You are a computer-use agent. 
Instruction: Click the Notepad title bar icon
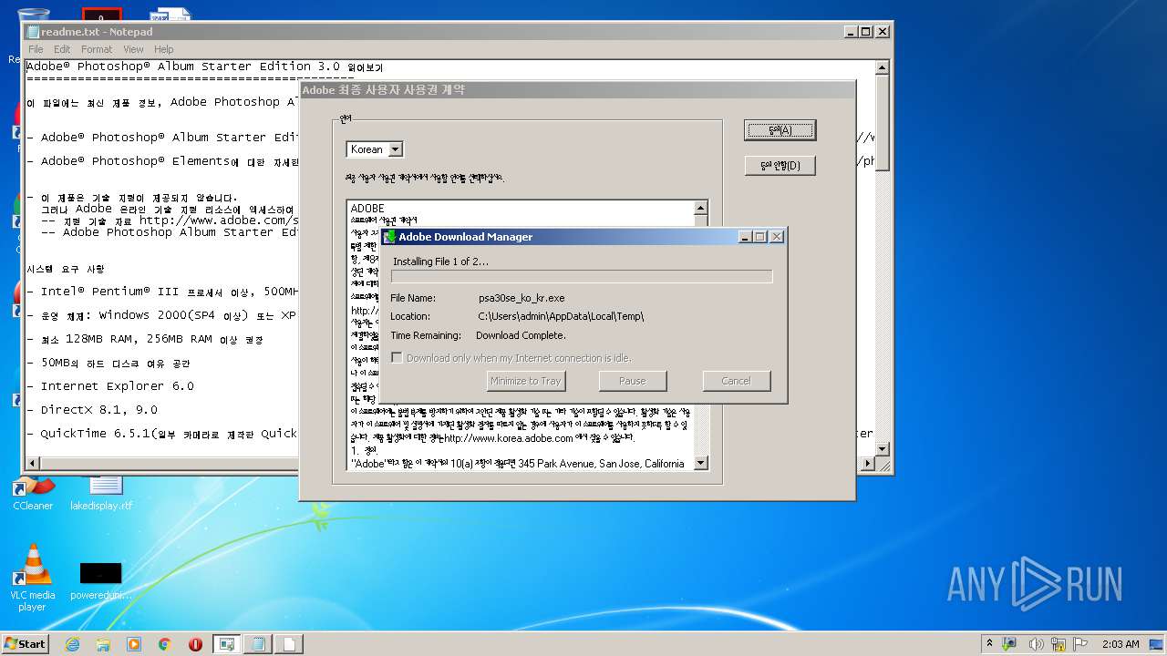[34, 31]
